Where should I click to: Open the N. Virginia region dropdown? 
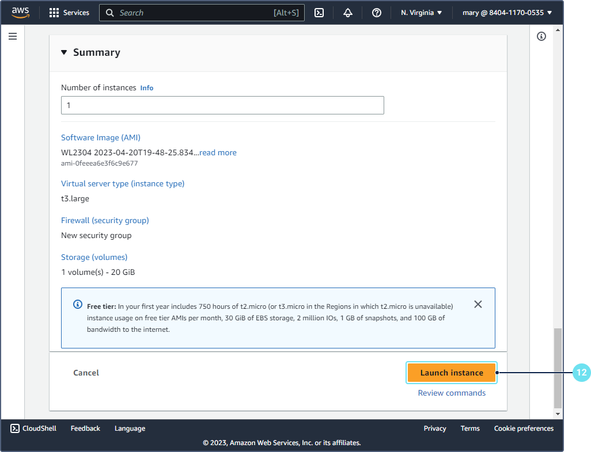[x=421, y=13]
